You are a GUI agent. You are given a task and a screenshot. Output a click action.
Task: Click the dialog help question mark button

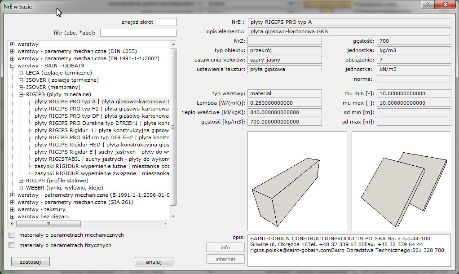tap(428, 4)
